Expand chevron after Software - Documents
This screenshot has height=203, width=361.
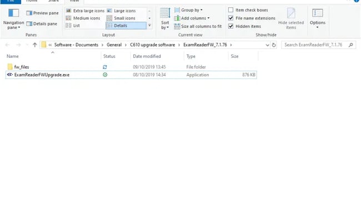coord(102,45)
